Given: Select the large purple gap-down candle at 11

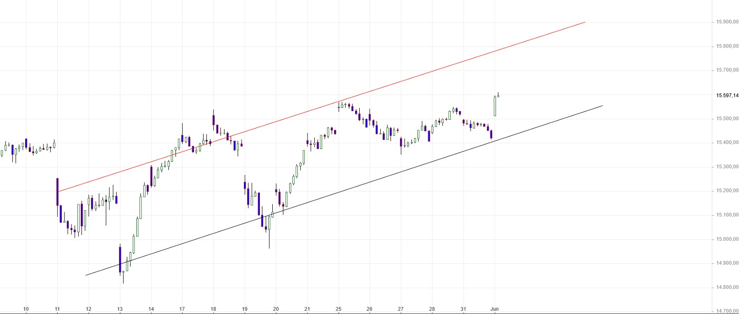Looking at the screenshot, I should pyautogui.click(x=57, y=192).
